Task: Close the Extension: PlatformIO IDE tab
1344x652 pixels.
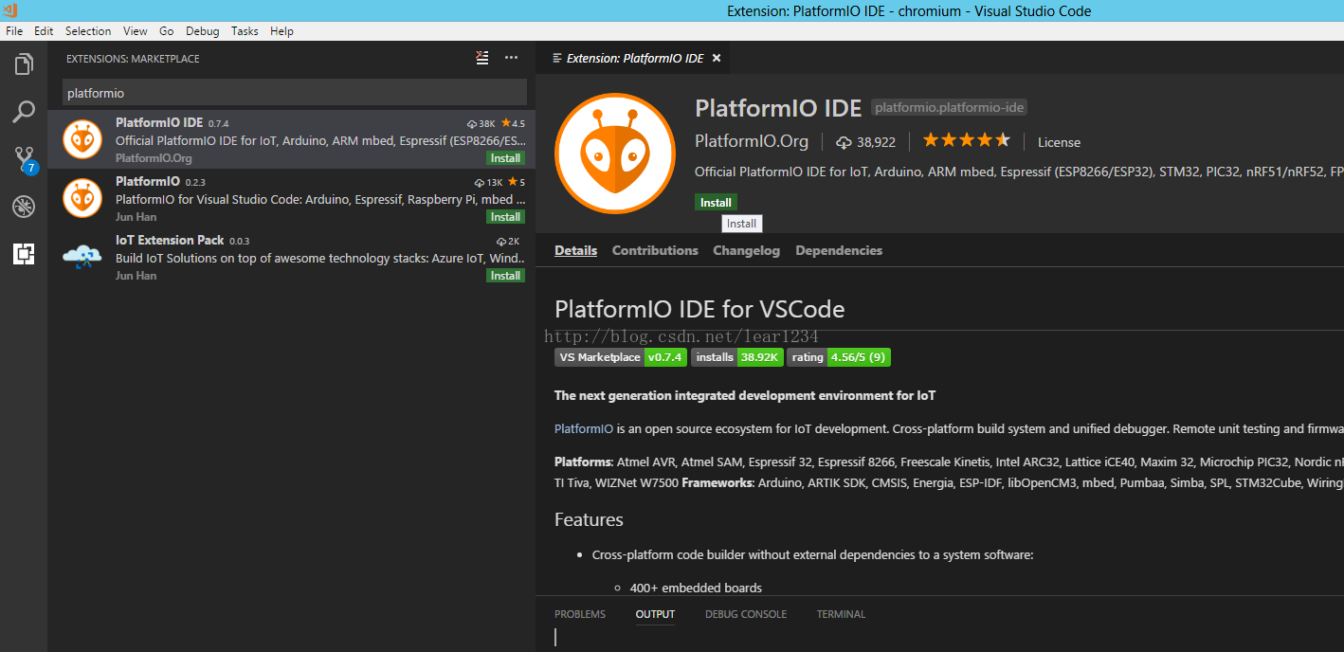Action: coord(717,58)
